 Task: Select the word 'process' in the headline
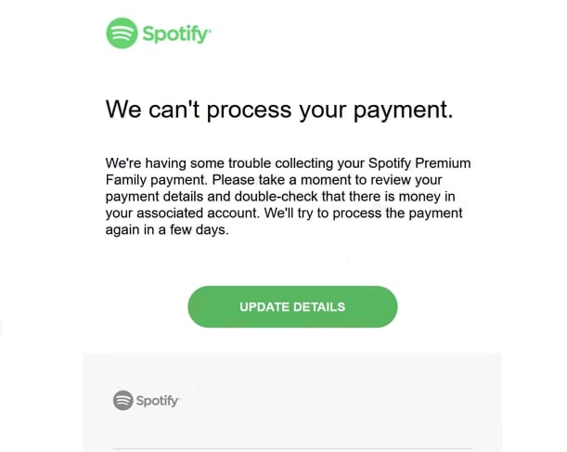(x=249, y=110)
